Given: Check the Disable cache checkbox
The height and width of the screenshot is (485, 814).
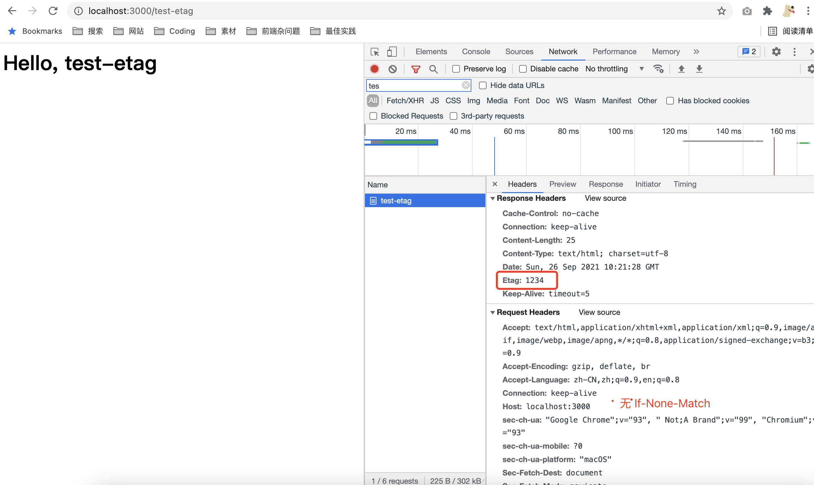Looking at the screenshot, I should (x=523, y=69).
